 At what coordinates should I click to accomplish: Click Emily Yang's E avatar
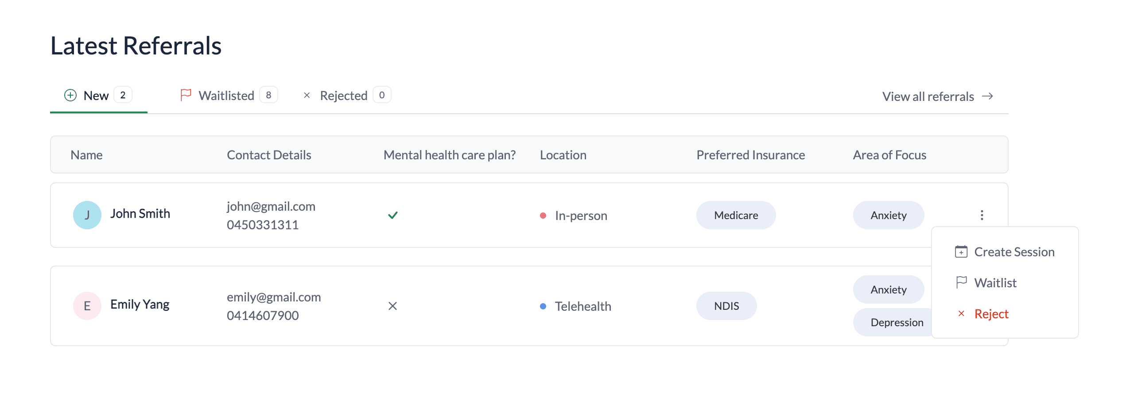[x=87, y=306]
